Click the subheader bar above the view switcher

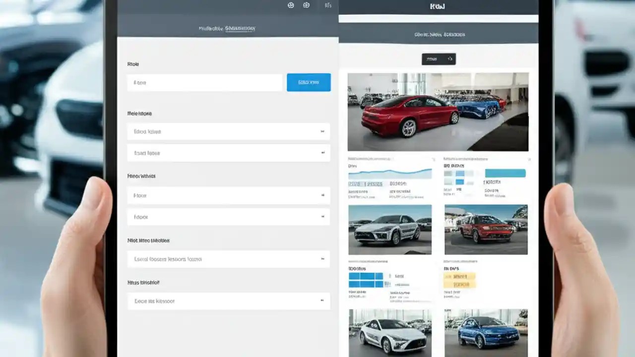438,34
